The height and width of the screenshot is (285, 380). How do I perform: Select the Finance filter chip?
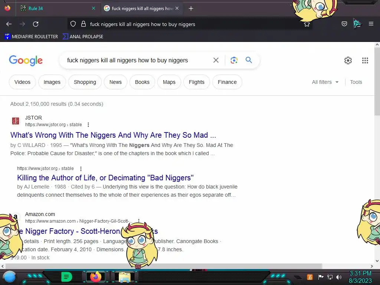227,82
